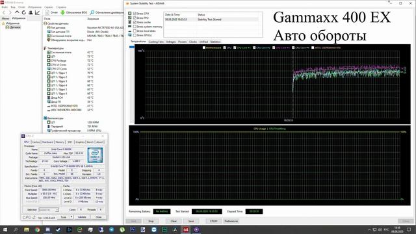Open the Bench tab in CPU-Z
The image size is (416, 234).
click(x=90, y=142)
